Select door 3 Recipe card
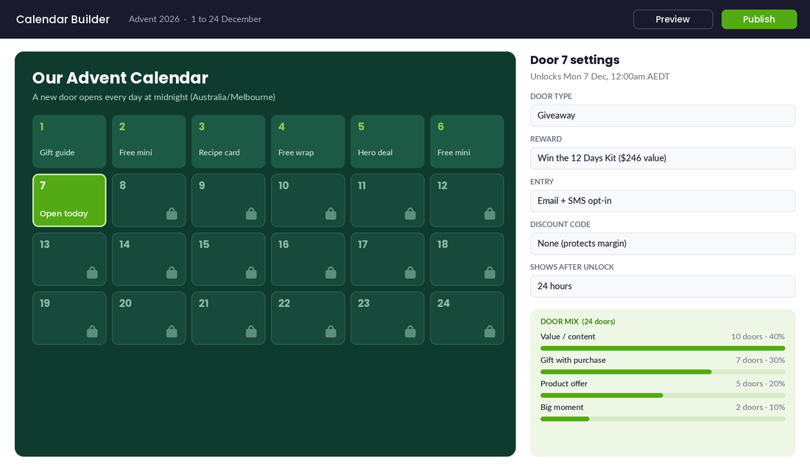Screen dimensions: 810x471 click(228, 141)
